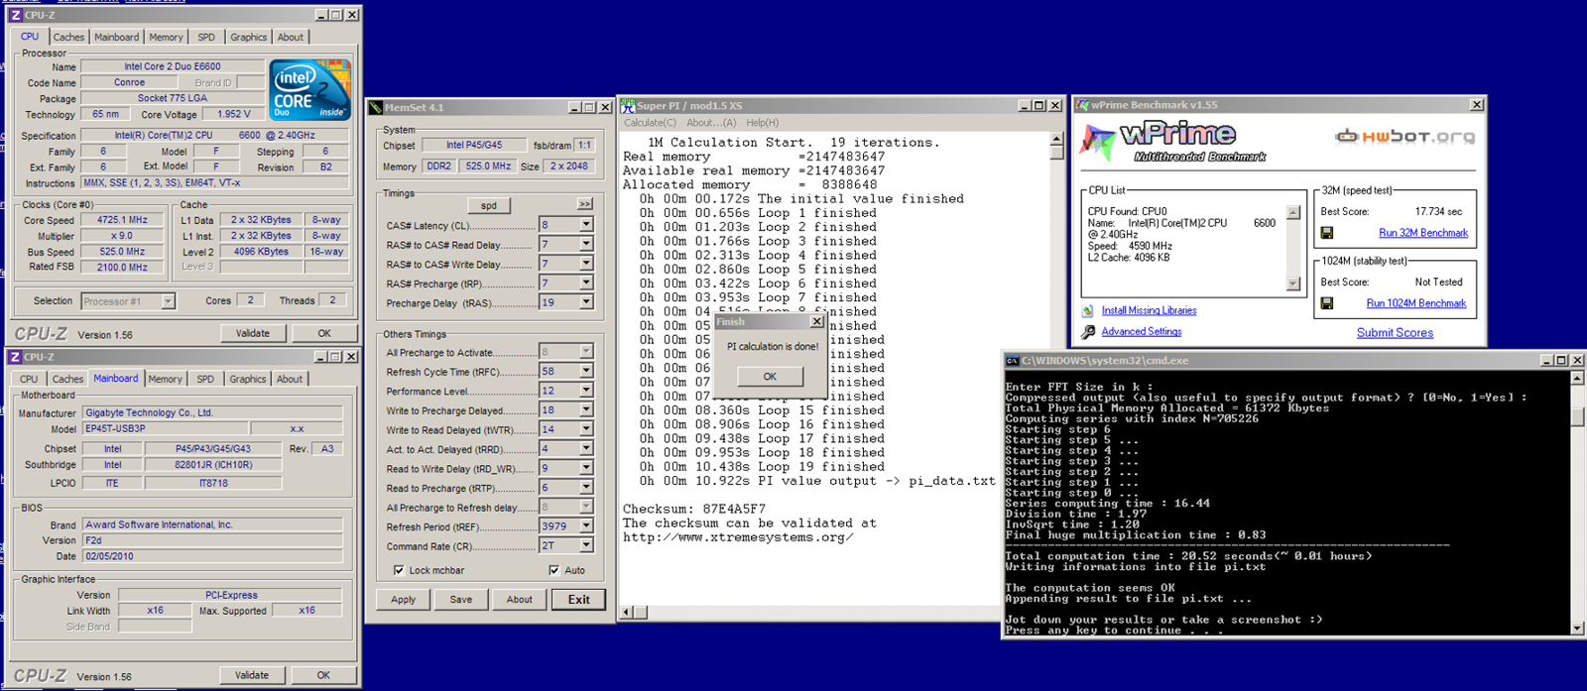Screen dimensions: 1587x691
Task: Open Write to Precharge Delayed dropdown
Action: (x=586, y=409)
